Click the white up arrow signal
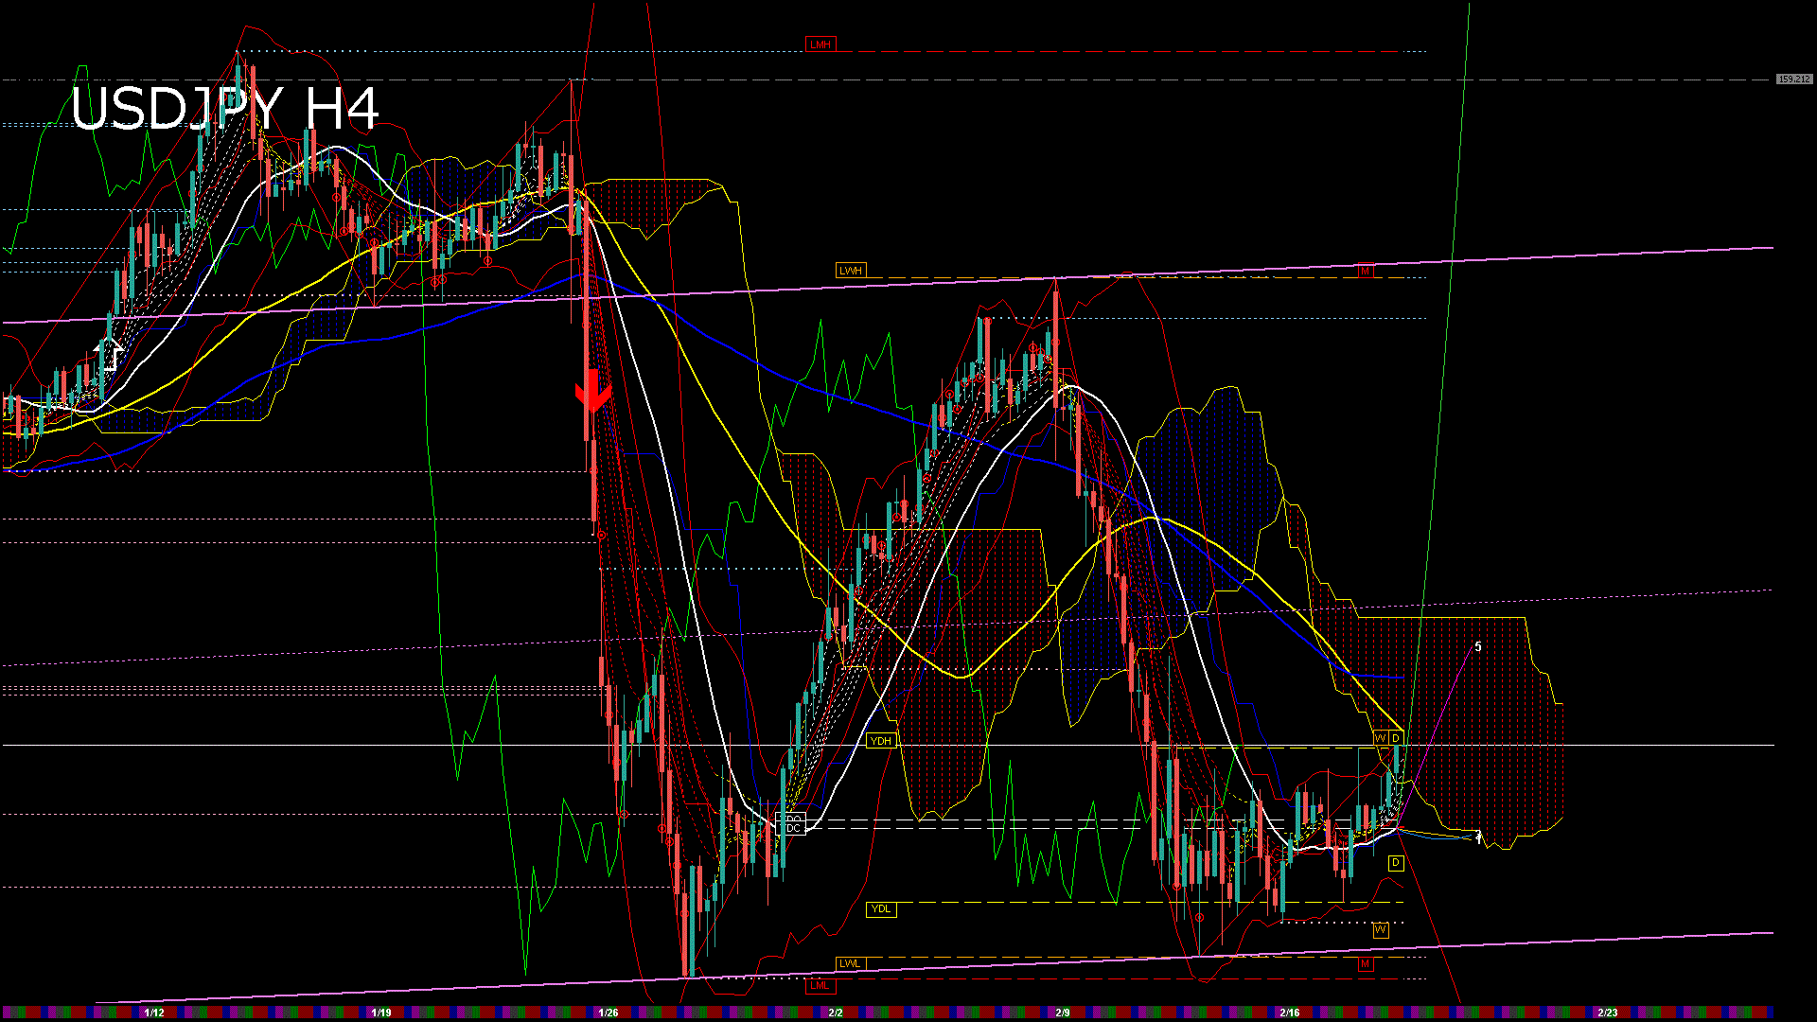The image size is (1817, 1022). click(110, 355)
